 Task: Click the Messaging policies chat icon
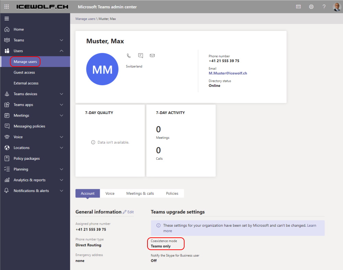[x=7, y=126]
